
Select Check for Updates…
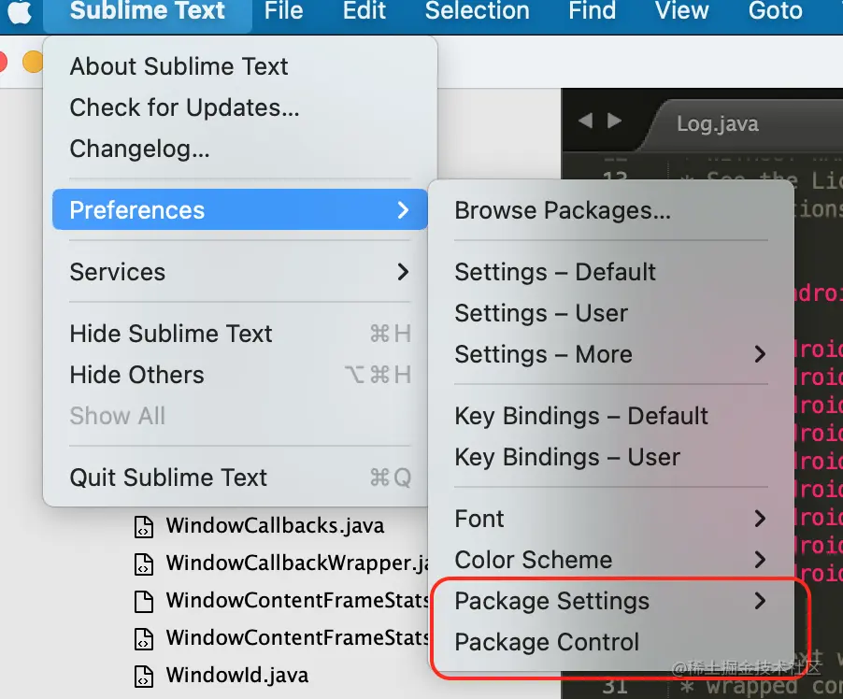(x=184, y=107)
